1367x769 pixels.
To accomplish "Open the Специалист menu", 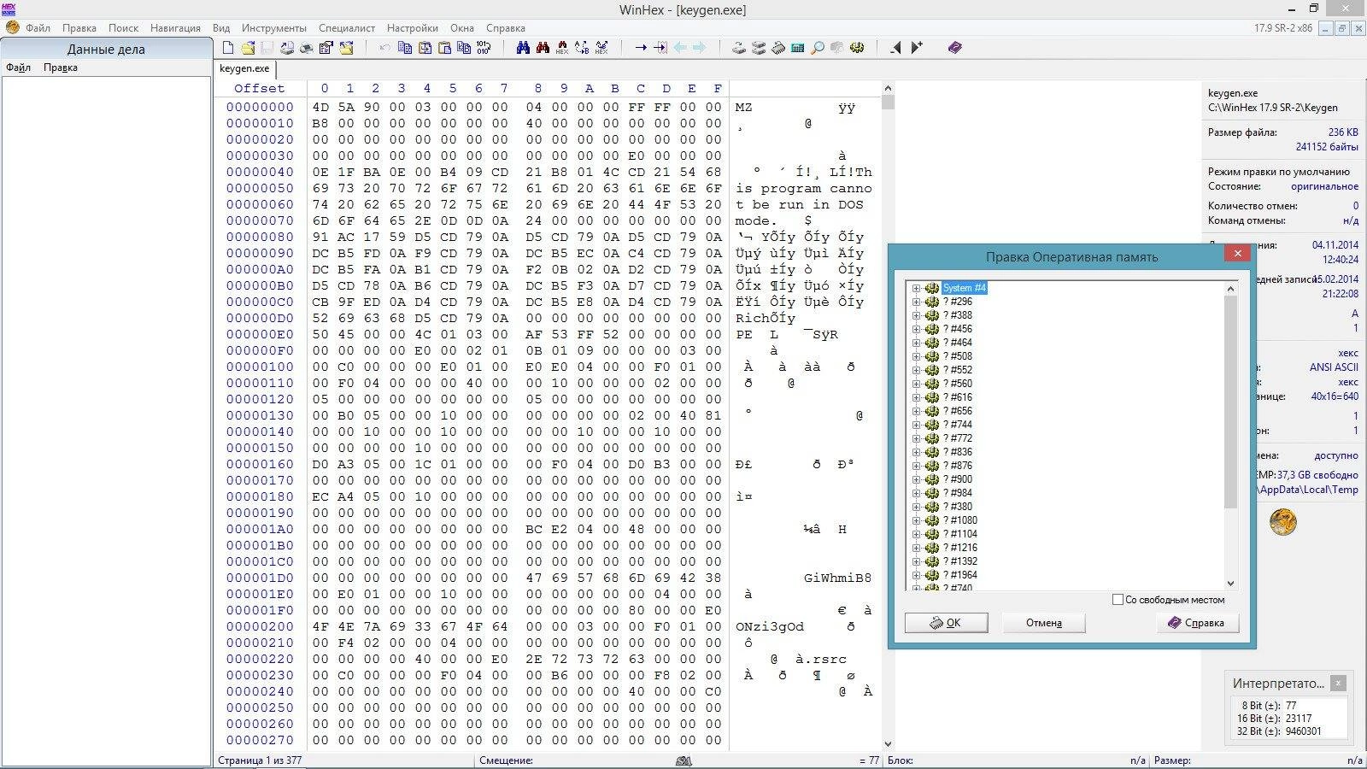I will click(x=347, y=27).
